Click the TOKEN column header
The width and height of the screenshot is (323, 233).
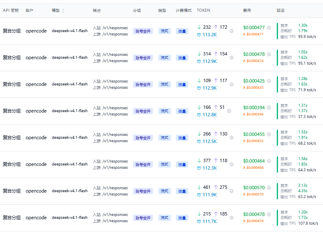[203, 10]
